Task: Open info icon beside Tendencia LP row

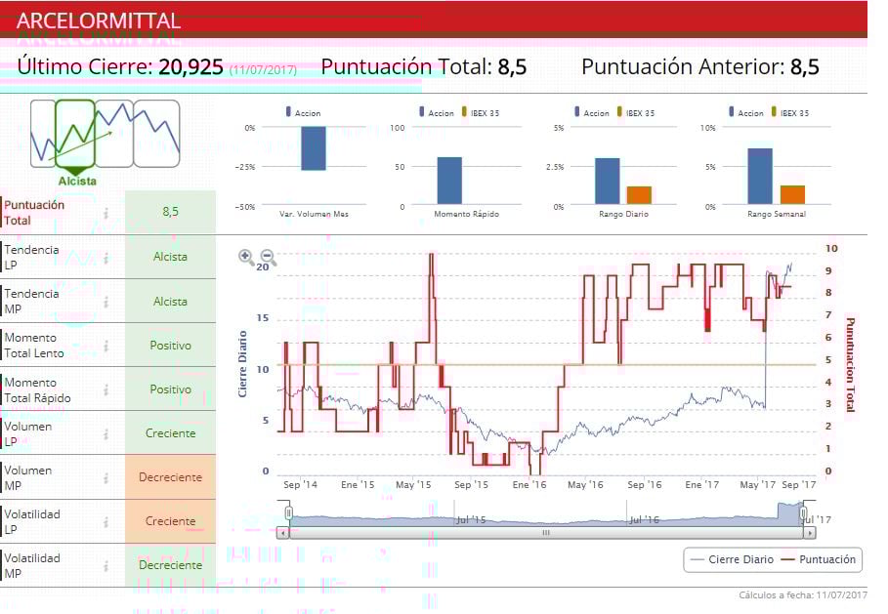Action: click(x=106, y=258)
